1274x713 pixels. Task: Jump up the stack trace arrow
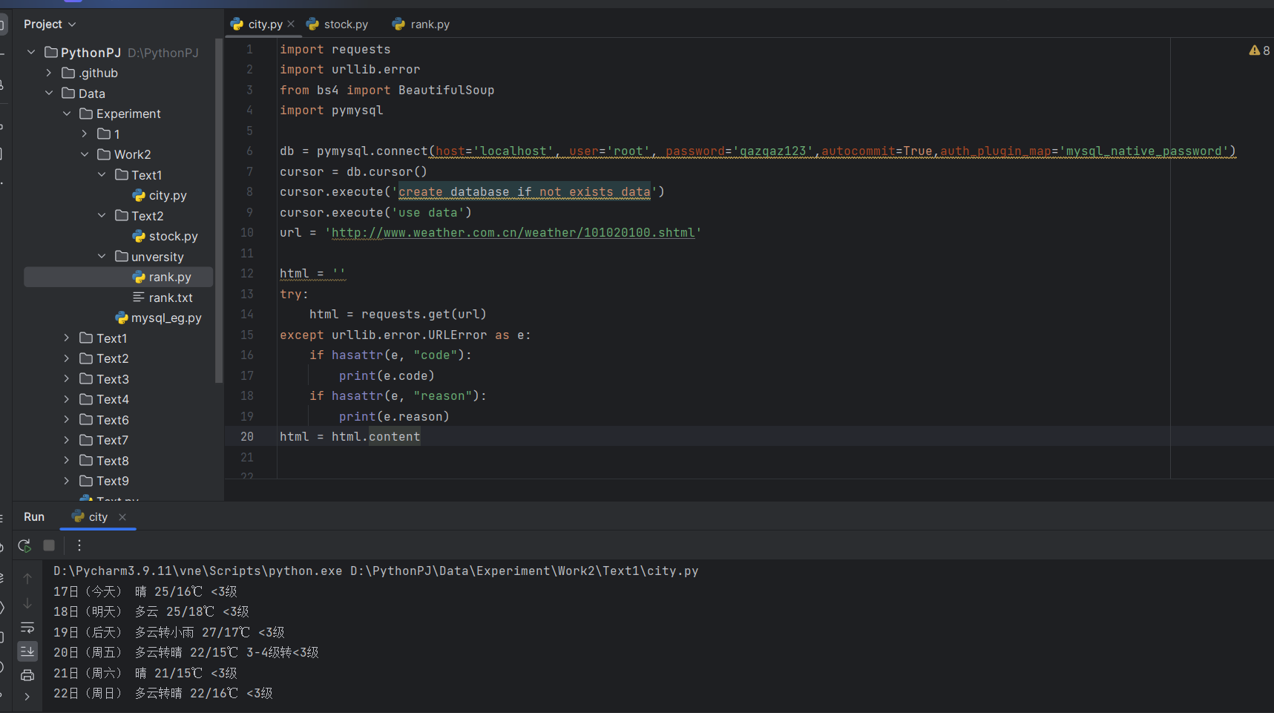point(27,578)
